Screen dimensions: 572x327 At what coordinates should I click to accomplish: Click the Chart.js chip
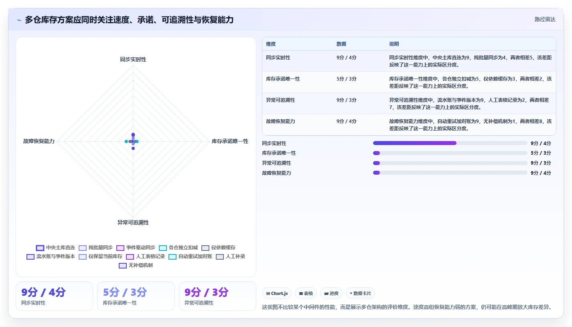click(x=277, y=293)
